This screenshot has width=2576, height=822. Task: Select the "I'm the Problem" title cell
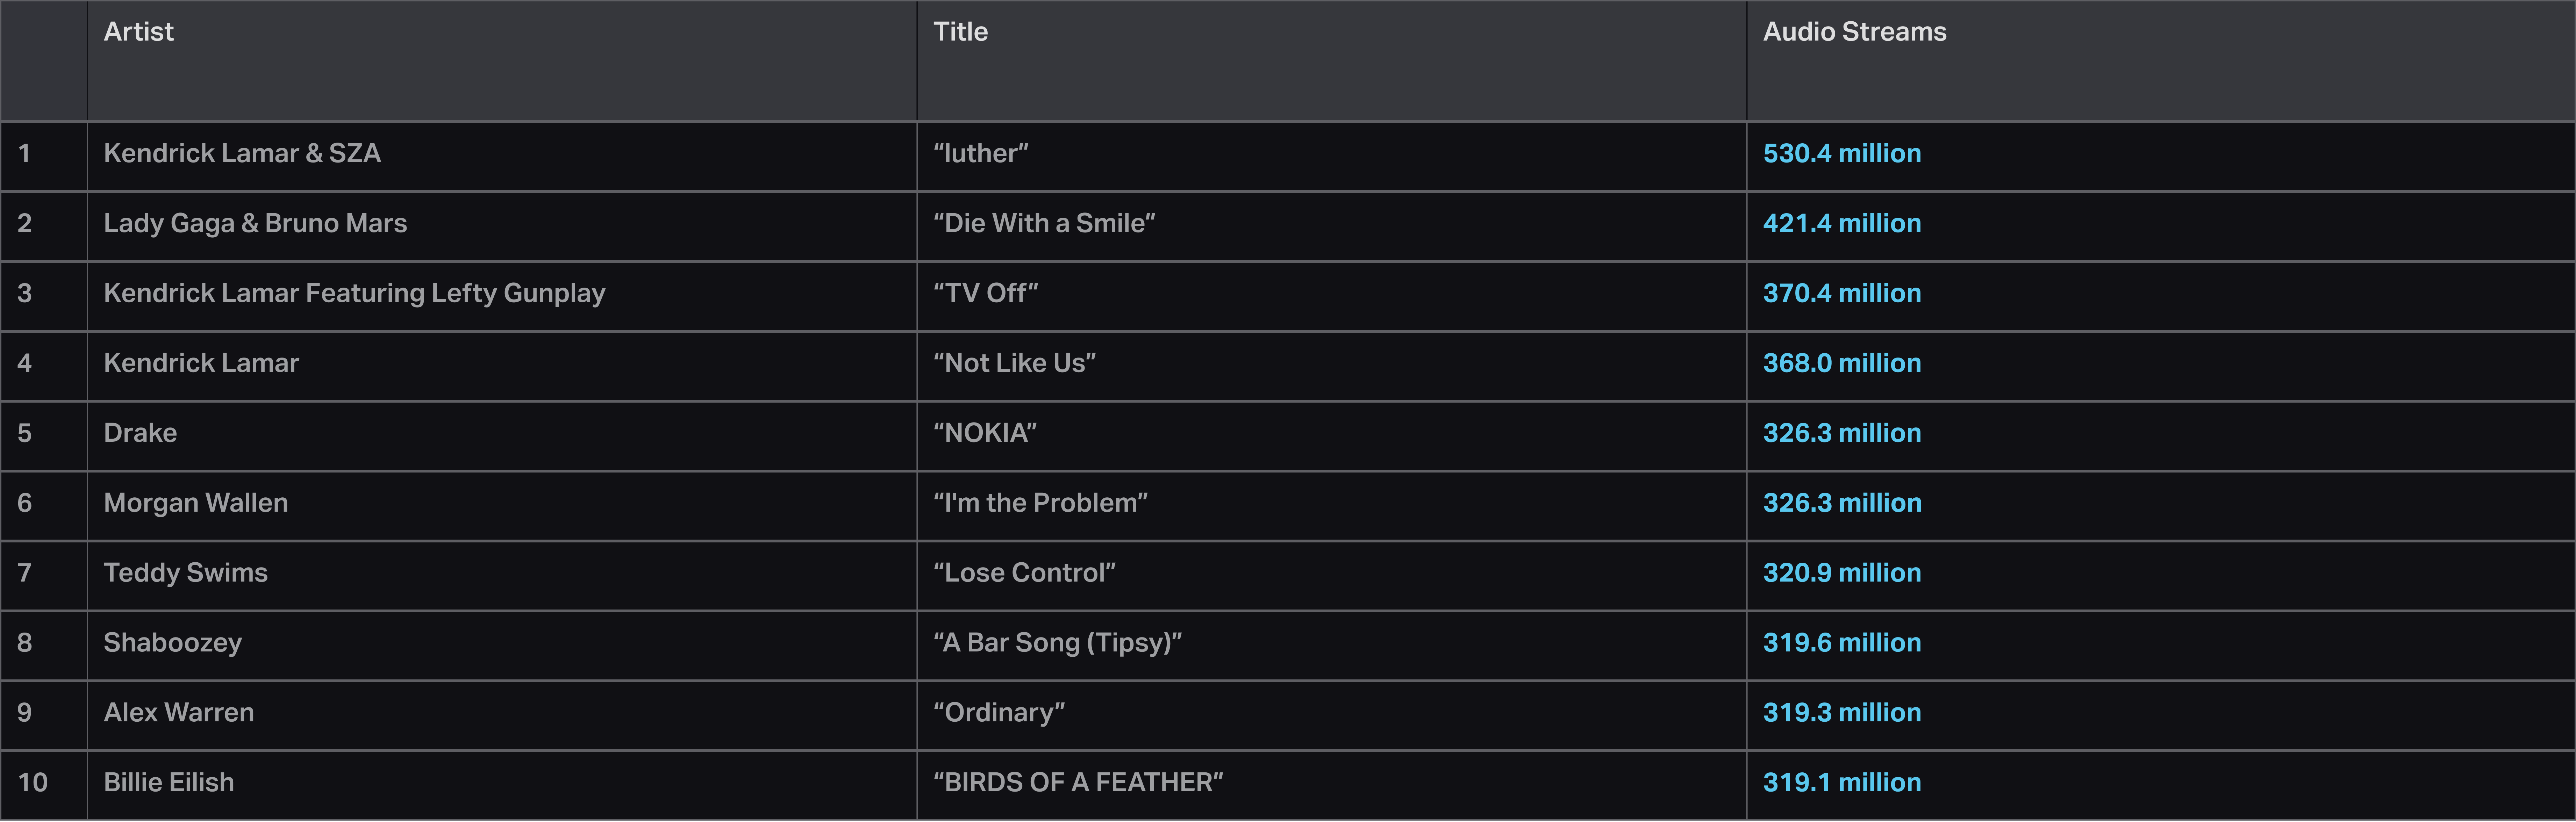coord(1040,503)
